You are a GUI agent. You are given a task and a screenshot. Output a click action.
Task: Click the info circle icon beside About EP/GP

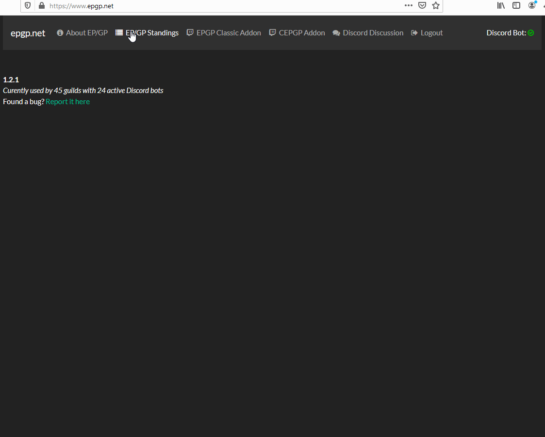[x=60, y=33]
